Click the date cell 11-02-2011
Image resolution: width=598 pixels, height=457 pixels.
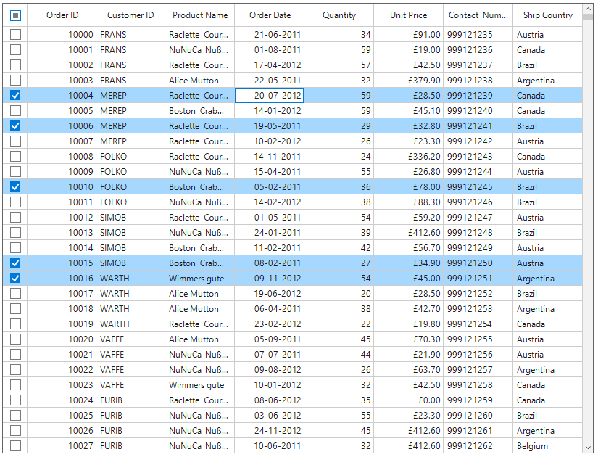[x=270, y=248]
